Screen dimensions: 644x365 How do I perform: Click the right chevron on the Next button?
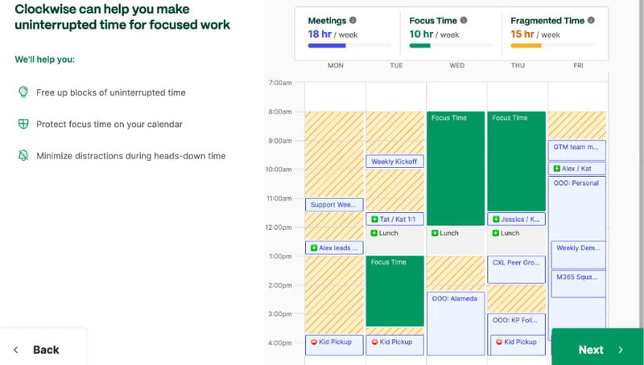pos(620,350)
